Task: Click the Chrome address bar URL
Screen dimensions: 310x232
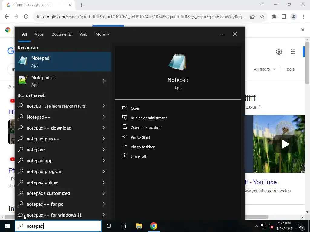Action: [x=144, y=17]
